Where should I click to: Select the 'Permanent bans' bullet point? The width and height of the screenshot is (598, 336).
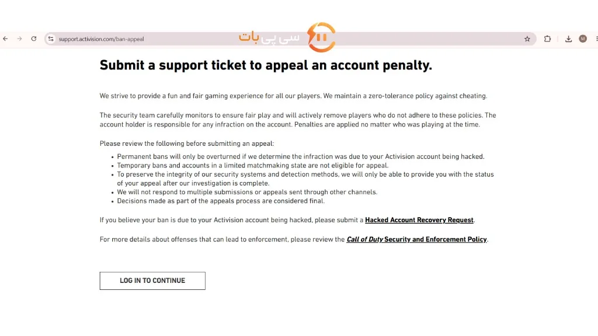point(301,156)
